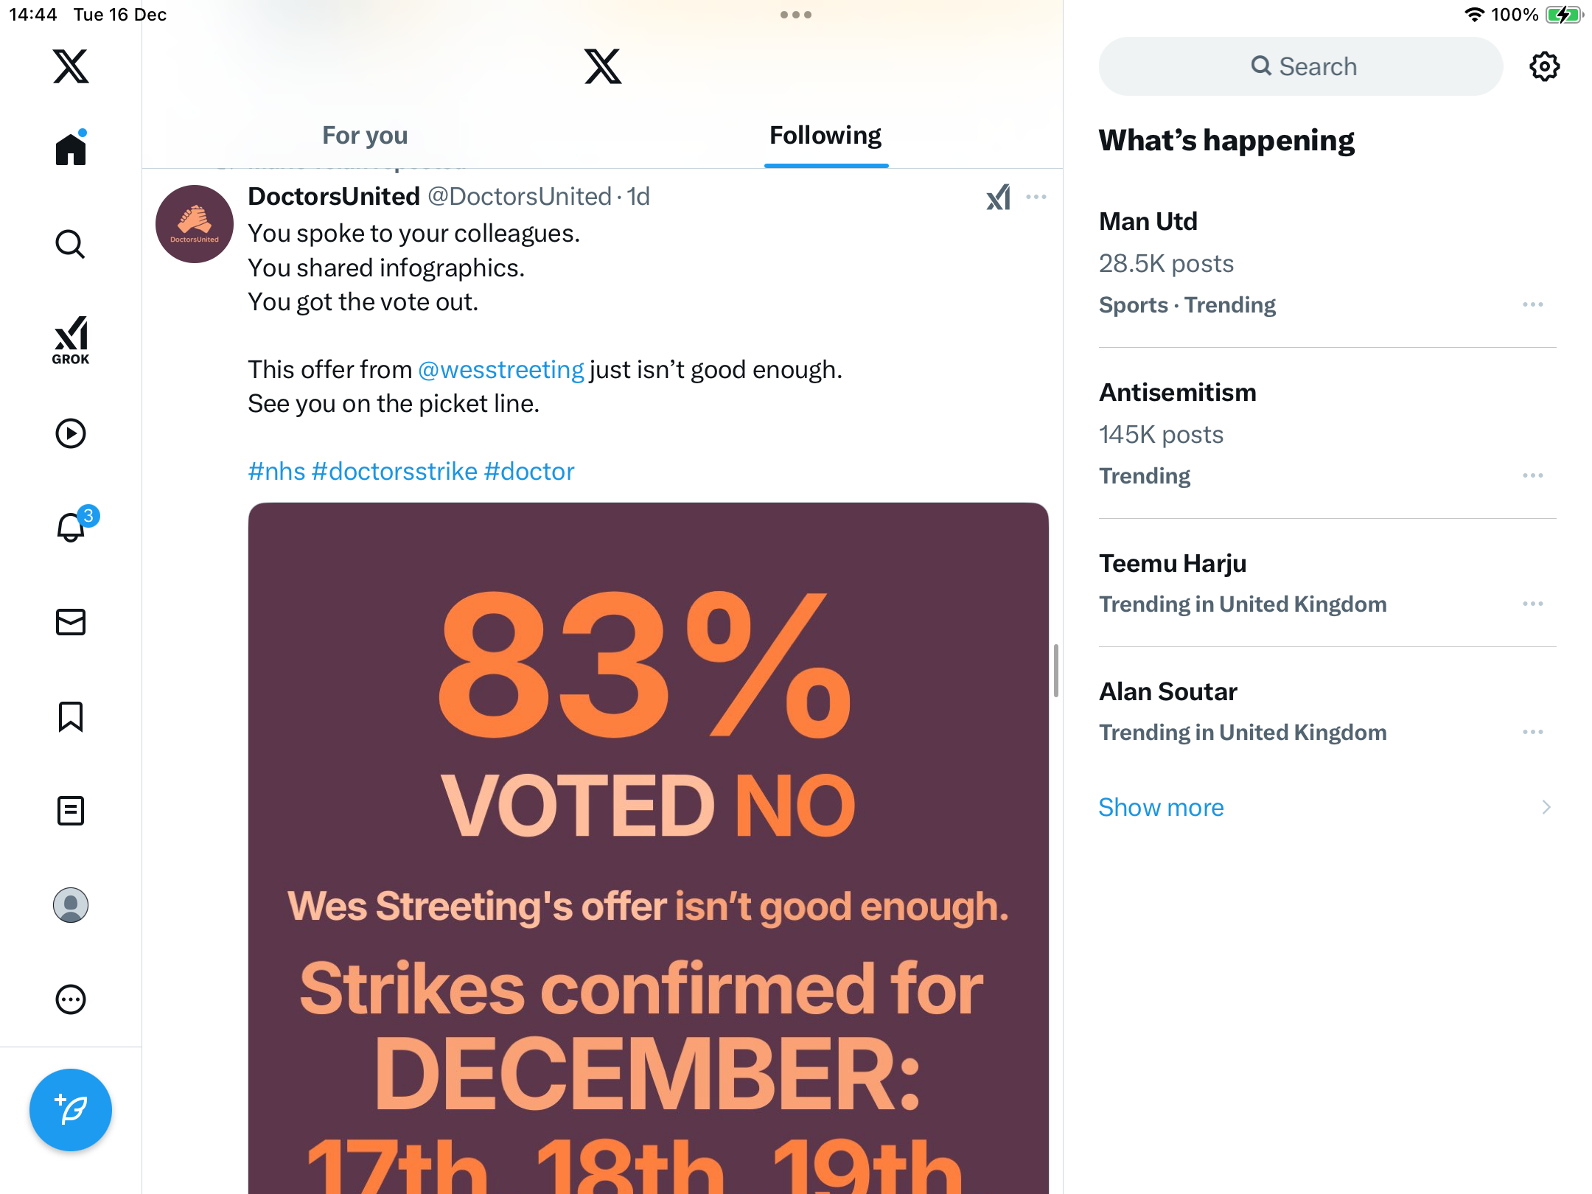
Task: Open Messages envelope icon
Action: click(71, 622)
